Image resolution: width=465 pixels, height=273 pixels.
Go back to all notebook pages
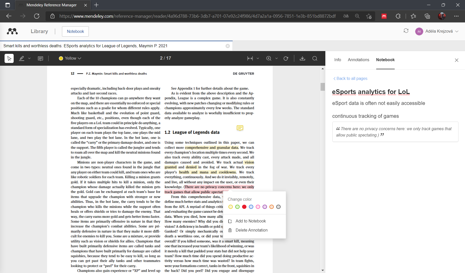coord(350,78)
